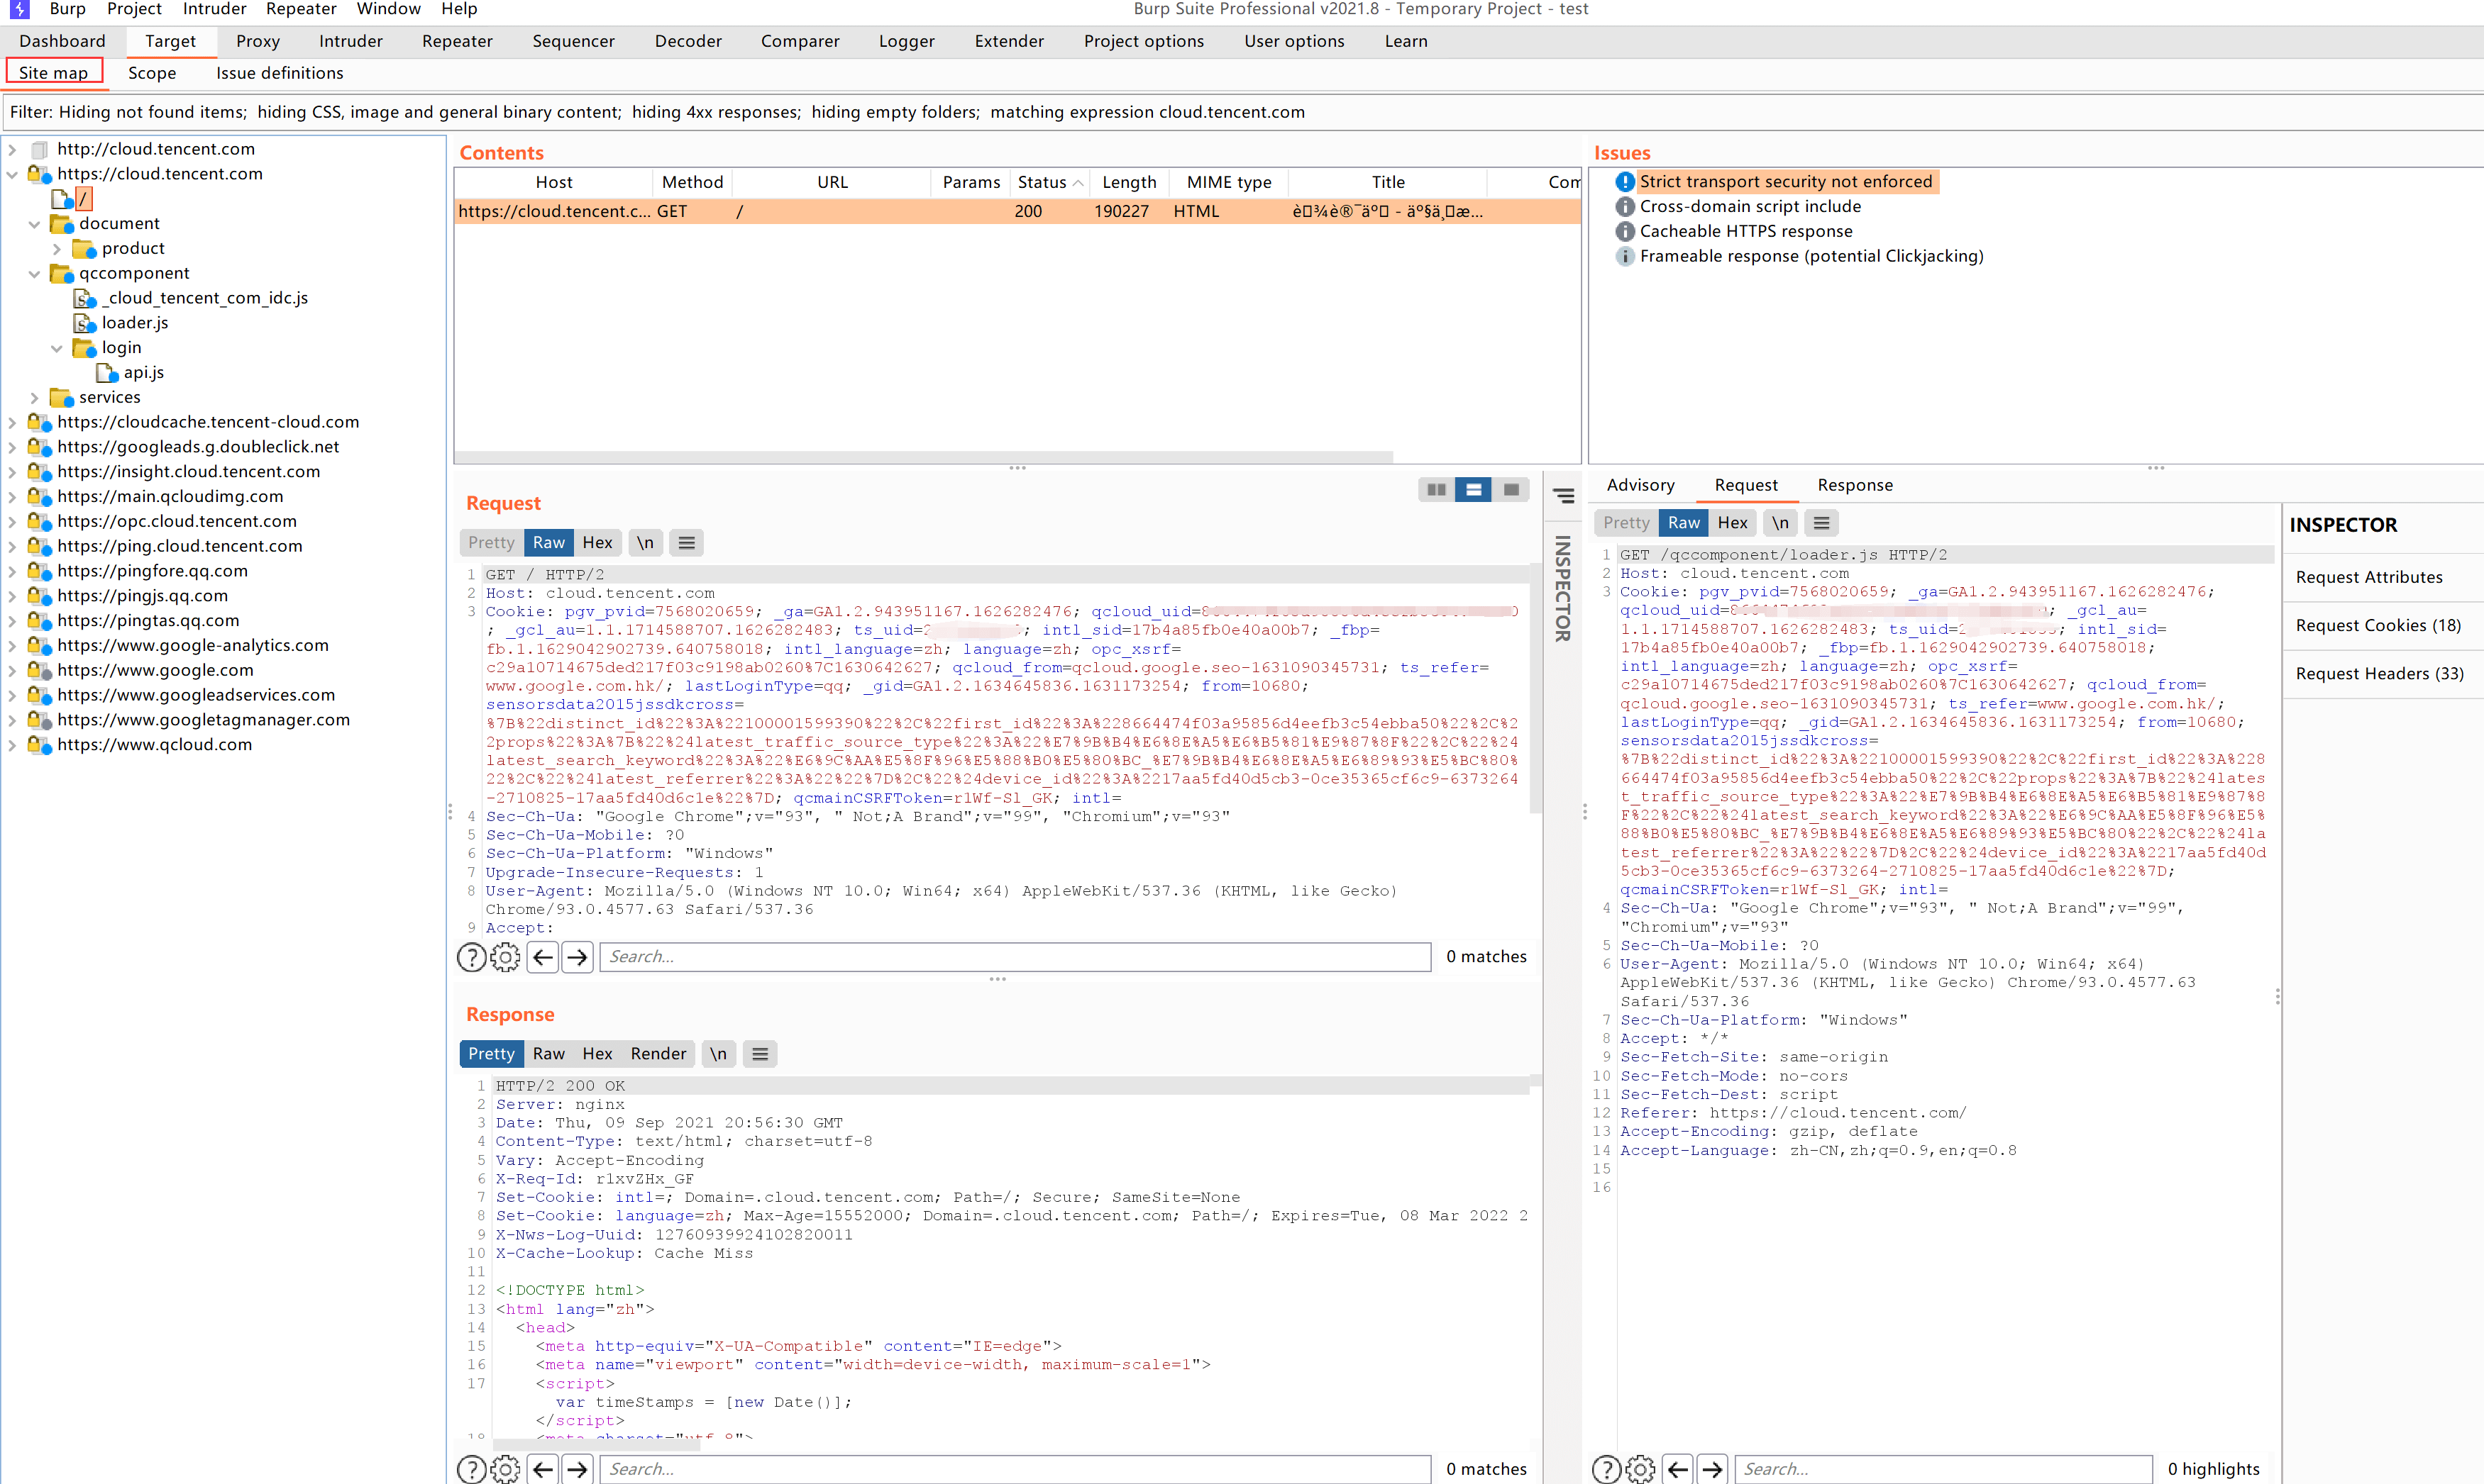Switch Response view to Raw

[x=548, y=1054]
